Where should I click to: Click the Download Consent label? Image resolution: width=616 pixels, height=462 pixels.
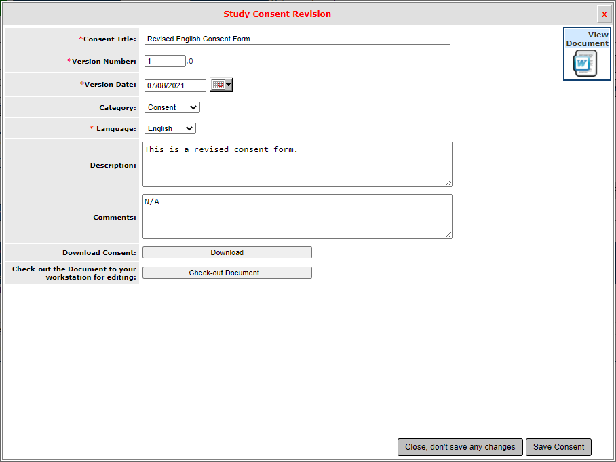point(100,252)
